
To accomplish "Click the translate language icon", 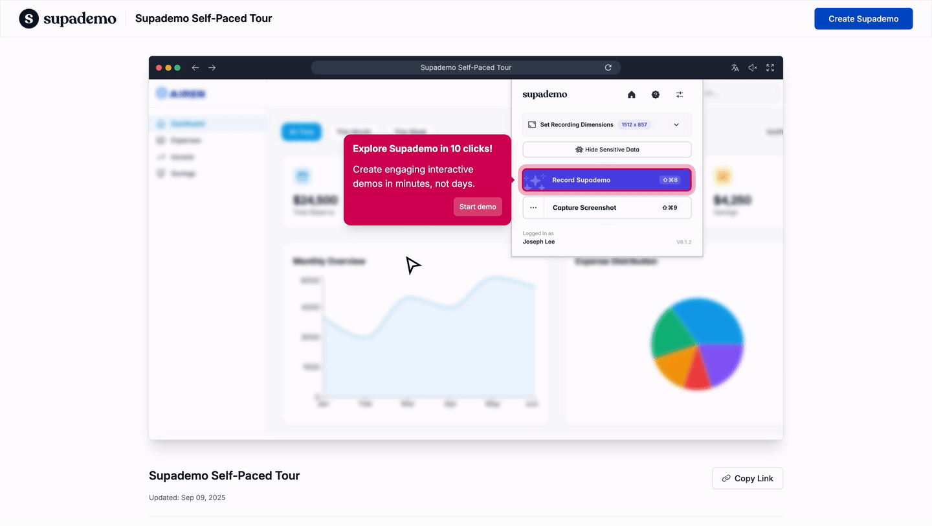I will tap(735, 67).
